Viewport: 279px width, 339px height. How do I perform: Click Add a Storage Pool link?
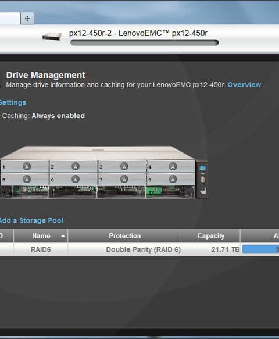[x=31, y=220]
